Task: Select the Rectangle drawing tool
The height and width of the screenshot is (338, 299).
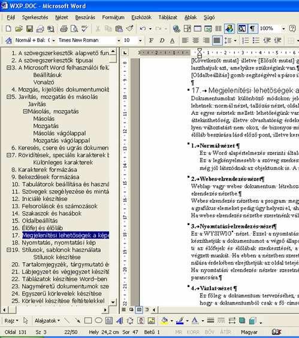Action: 88,321
